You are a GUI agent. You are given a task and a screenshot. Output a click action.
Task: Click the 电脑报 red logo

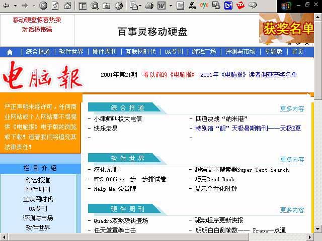coord(43,76)
